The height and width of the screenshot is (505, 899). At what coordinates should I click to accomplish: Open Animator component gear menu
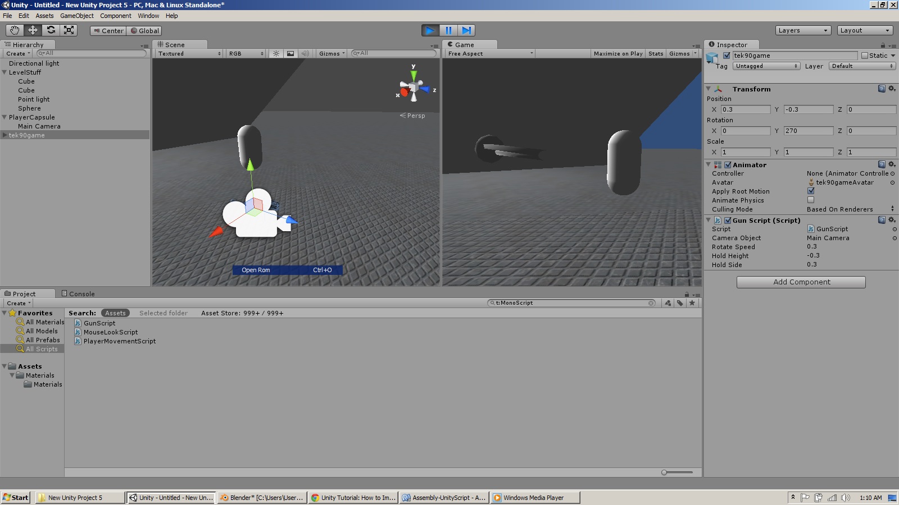(x=892, y=164)
